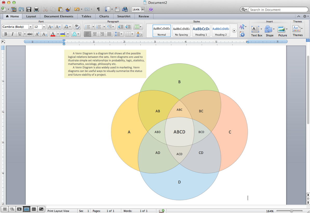
Task: Save the document using the Save icon
Action: [x=29, y=9]
